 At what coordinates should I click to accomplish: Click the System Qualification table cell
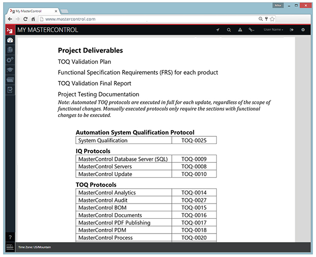pyautogui.click(x=124, y=140)
